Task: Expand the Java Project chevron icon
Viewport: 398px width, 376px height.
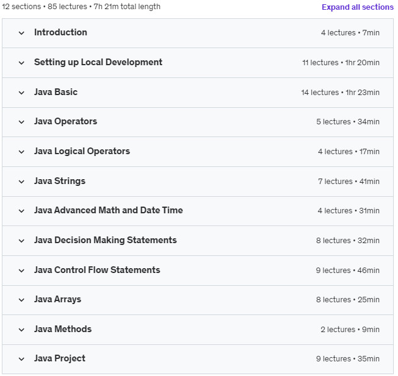Action: point(21,359)
